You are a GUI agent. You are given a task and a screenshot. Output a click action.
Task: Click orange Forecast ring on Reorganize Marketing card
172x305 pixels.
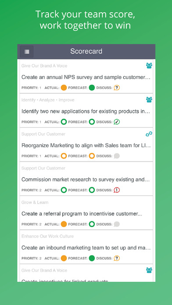92,156
